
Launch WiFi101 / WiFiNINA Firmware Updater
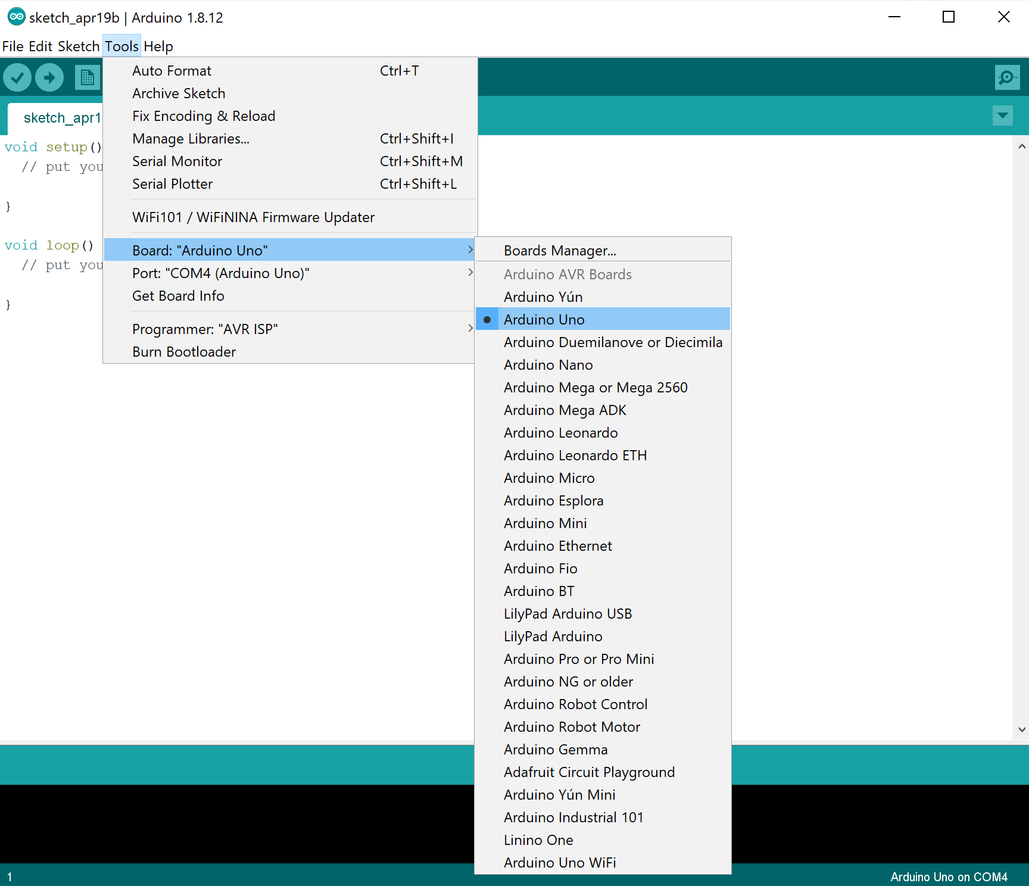tap(290, 217)
